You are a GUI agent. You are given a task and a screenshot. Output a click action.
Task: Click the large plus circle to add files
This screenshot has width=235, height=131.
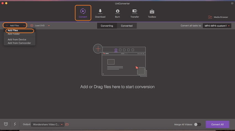(98, 49)
